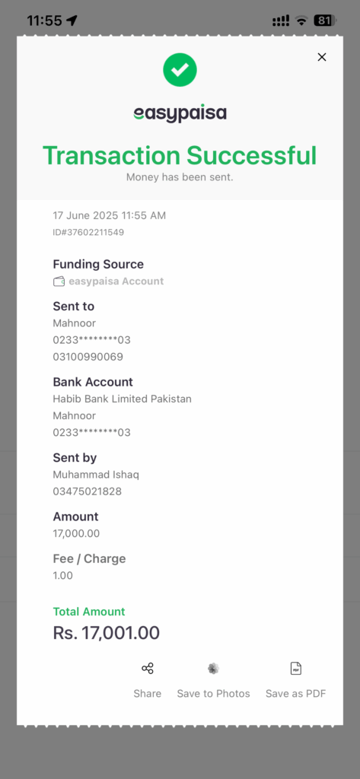Screen dimensions: 360x779
Task: Tap the Share icon
Action: tap(147, 668)
